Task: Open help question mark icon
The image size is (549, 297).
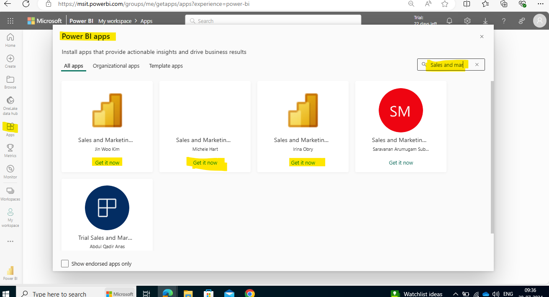Action: 504,21
